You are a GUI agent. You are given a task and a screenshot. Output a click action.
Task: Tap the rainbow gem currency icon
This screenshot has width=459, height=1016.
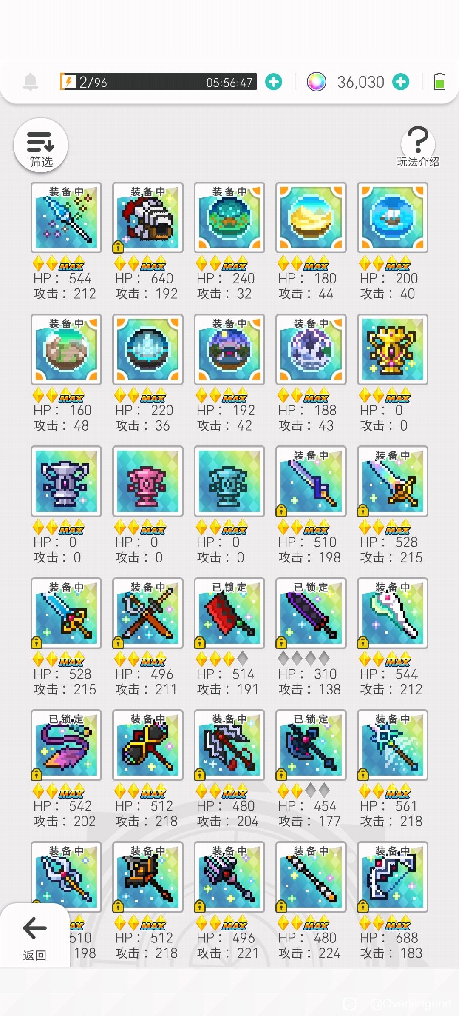pos(317,82)
